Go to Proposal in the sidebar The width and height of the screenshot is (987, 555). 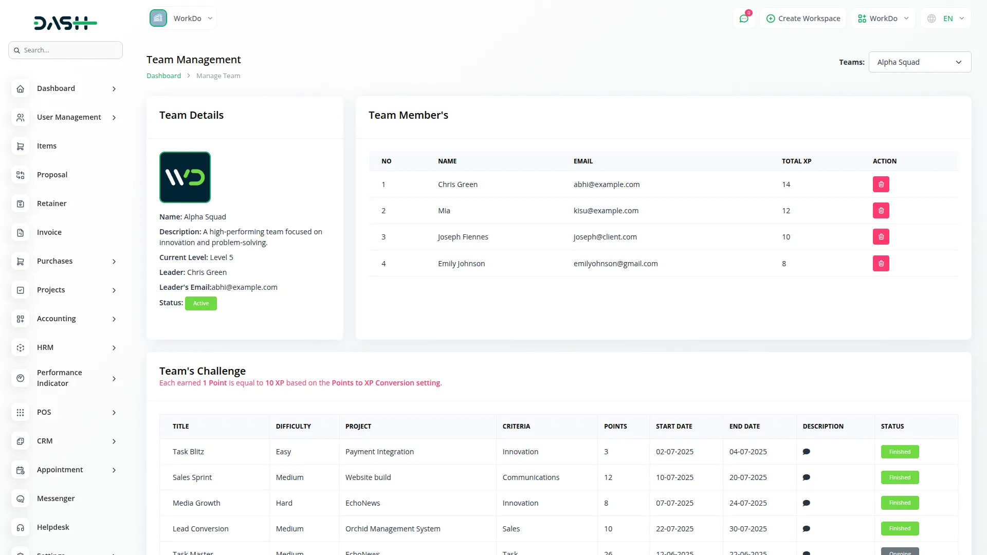(52, 175)
